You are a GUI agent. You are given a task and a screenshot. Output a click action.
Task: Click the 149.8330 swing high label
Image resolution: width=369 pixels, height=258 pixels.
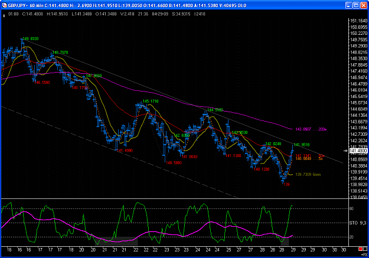(x=31, y=38)
